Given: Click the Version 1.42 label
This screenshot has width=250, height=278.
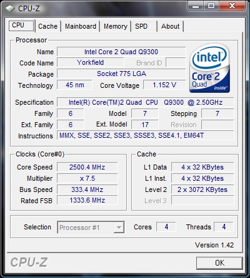Looking at the screenshot, I should point(214,245).
